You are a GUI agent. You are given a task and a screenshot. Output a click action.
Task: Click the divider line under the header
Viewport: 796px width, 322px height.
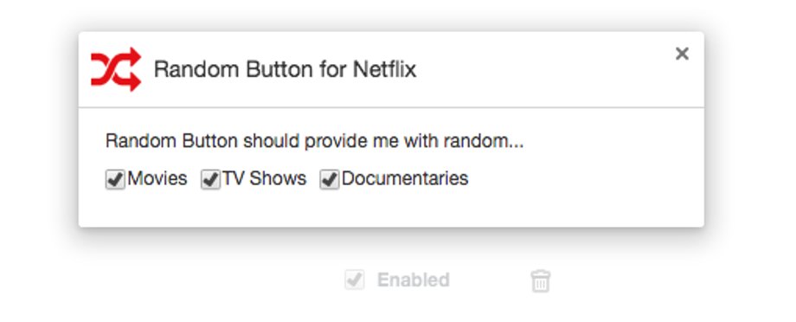coord(391,107)
